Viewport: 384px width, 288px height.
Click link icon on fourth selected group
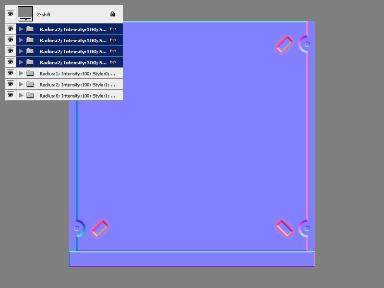tap(112, 62)
